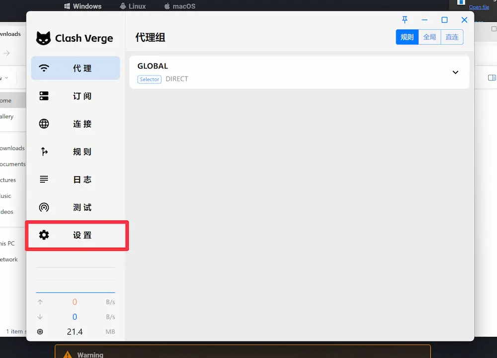
Task: Switch proxy mode to 直连
Action: [x=452, y=37]
